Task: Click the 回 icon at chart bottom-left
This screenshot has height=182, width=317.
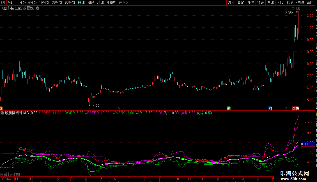Action: click(x=1, y=108)
